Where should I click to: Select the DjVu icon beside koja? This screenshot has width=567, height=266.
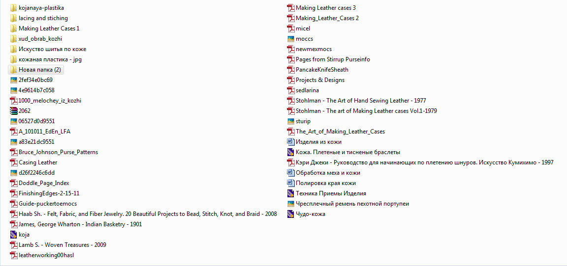click(x=13, y=235)
